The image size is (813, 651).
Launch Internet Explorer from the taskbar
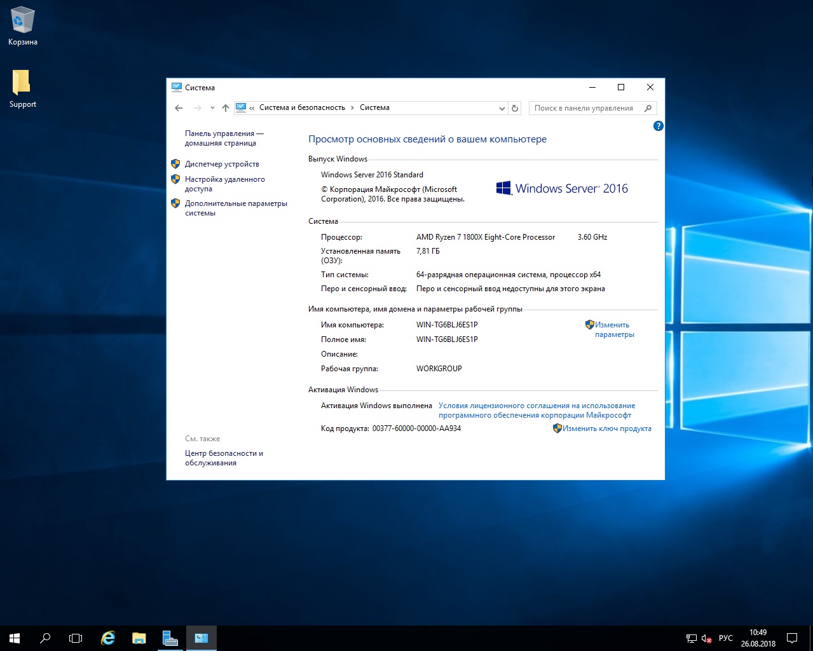(x=108, y=638)
